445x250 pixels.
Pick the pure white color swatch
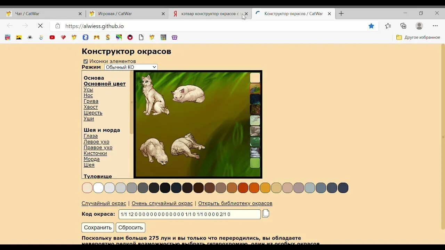[98, 188]
